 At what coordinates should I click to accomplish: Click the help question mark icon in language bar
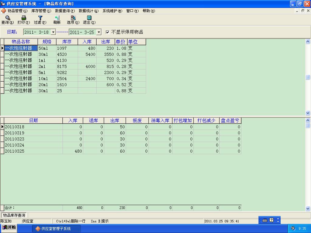[272, 220]
